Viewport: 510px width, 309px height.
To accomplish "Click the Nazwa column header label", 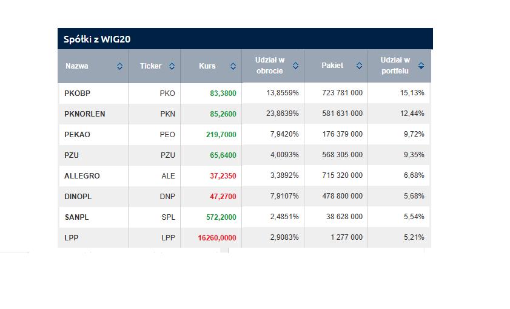I will click(x=77, y=66).
